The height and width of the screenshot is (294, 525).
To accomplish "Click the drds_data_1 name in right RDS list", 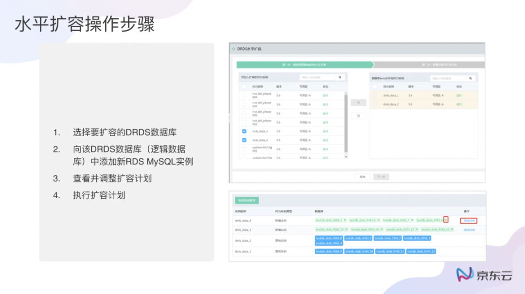I will [391, 95].
